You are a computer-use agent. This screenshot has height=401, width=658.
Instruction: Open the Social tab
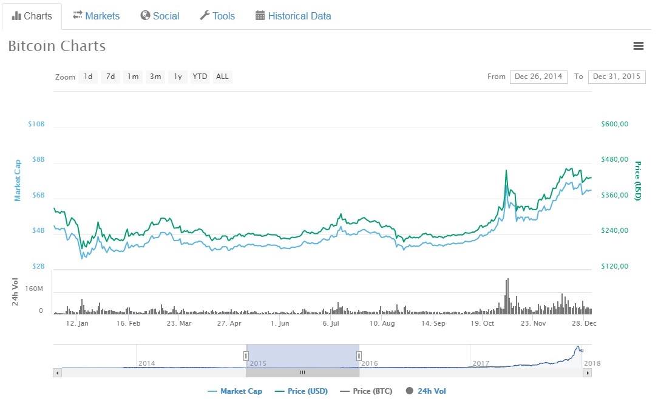coord(160,16)
